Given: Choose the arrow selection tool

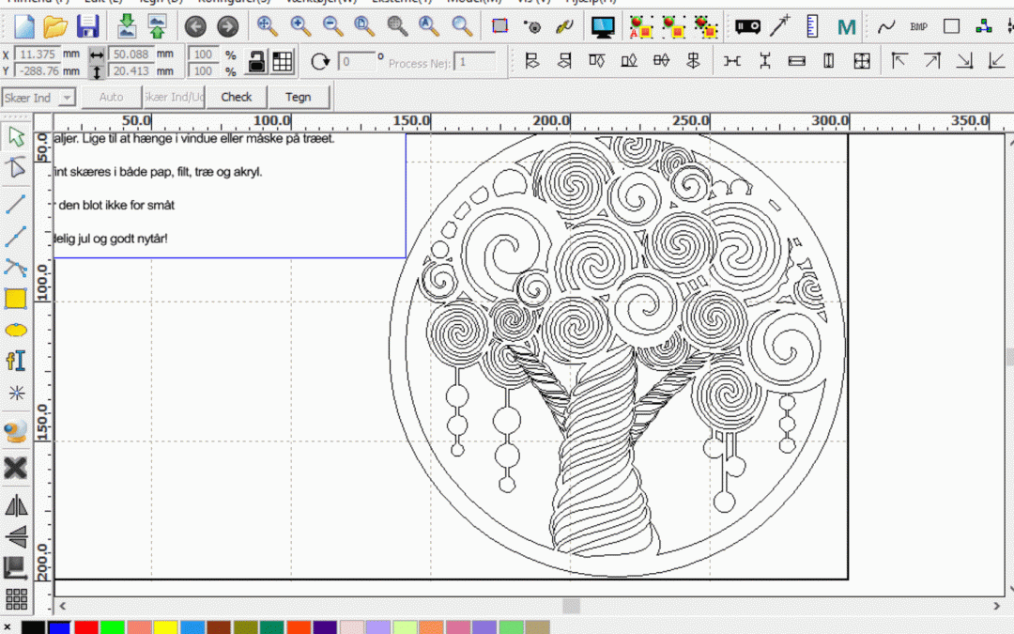Looking at the screenshot, I should [x=16, y=137].
